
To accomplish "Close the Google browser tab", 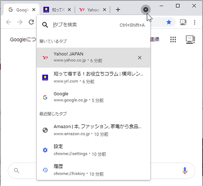I will click(34, 10).
